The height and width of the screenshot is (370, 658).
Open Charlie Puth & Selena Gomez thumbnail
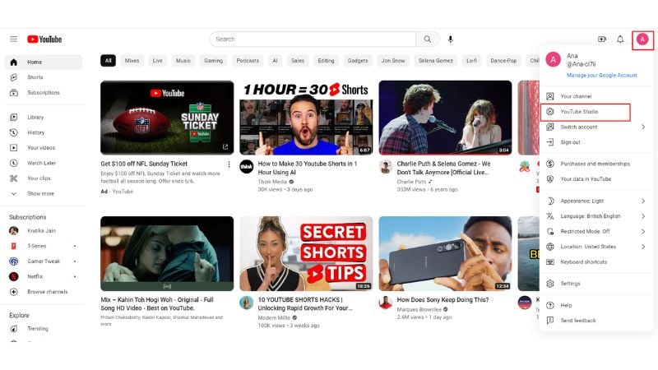(x=445, y=118)
